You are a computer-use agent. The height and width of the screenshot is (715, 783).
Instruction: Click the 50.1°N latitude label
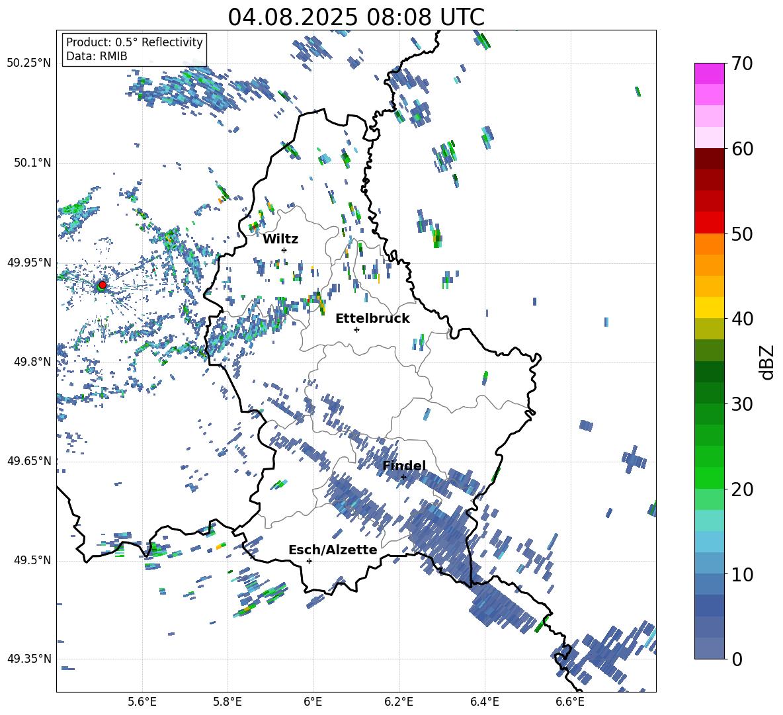[32, 163]
